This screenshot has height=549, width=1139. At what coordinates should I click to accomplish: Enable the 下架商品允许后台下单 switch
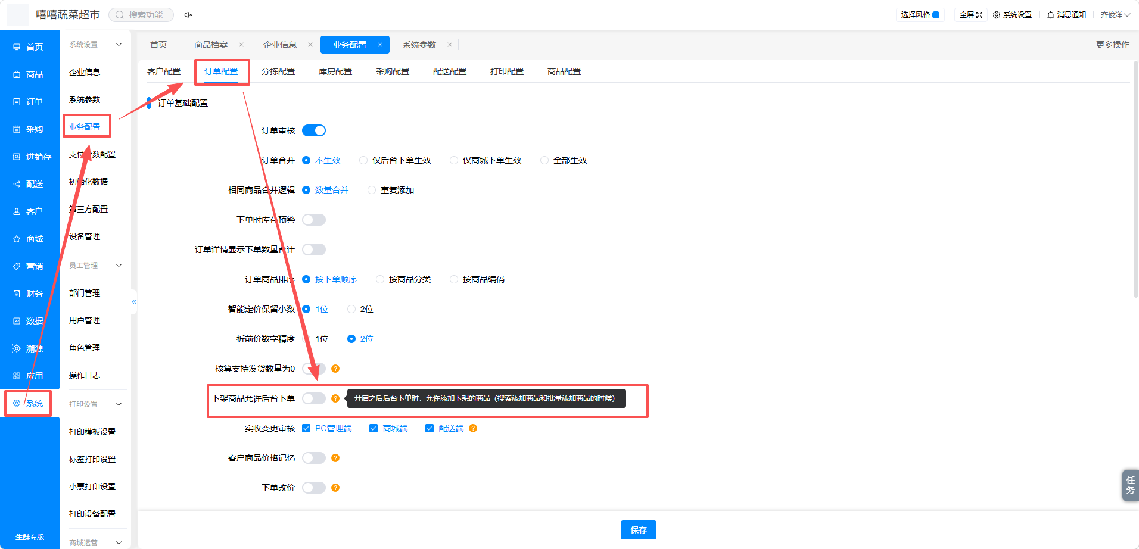pyautogui.click(x=314, y=398)
